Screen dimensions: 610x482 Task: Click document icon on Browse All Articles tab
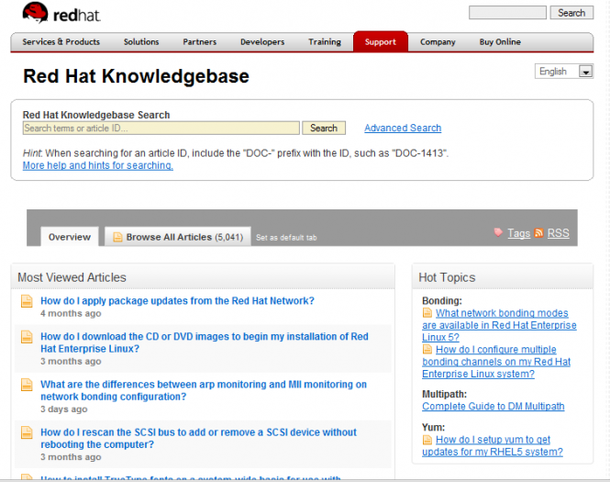click(117, 237)
